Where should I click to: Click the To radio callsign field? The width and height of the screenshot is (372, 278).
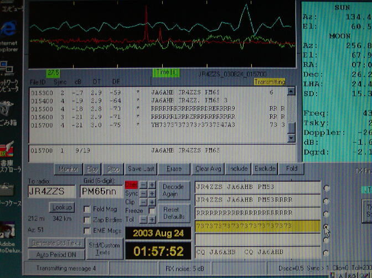click(x=51, y=191)
